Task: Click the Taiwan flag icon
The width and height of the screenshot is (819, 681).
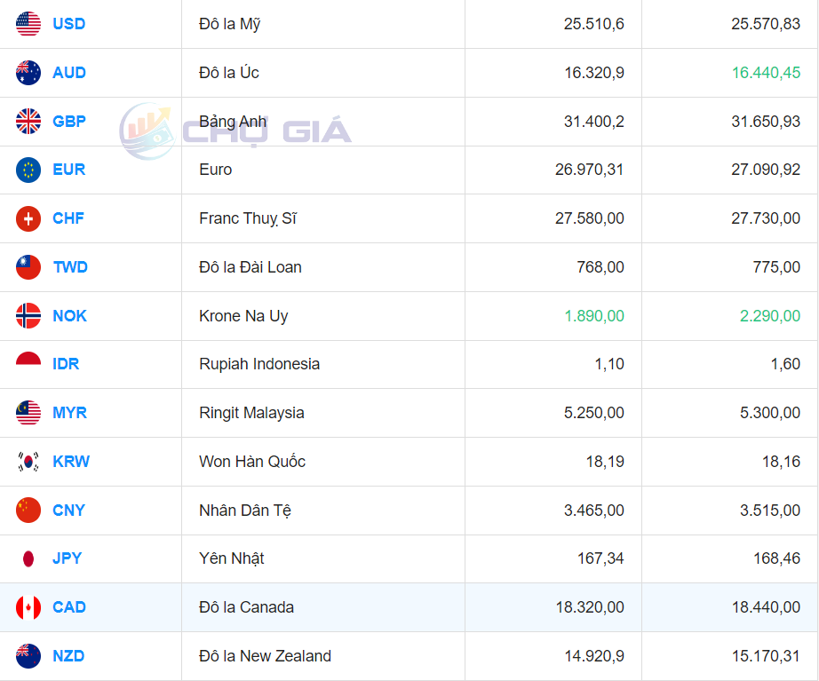Action: 28,267
